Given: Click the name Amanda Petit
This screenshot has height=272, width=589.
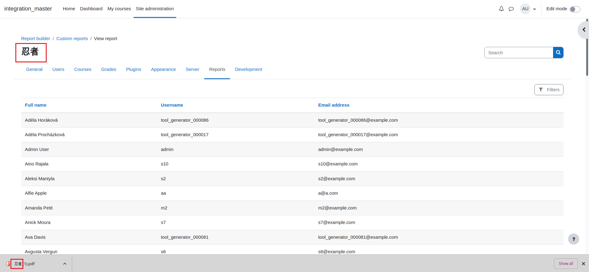Looking at the screenshot, I should 39,208.
